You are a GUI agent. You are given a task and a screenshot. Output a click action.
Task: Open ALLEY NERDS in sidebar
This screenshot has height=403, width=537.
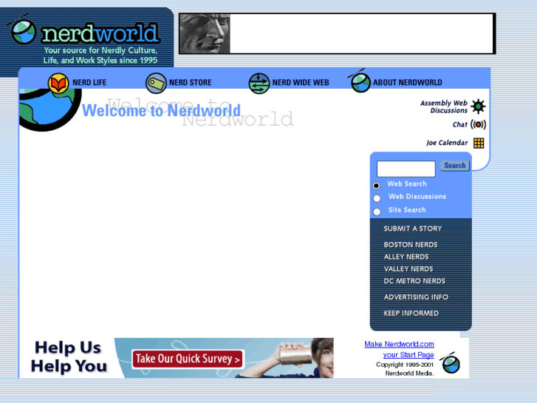406,257
